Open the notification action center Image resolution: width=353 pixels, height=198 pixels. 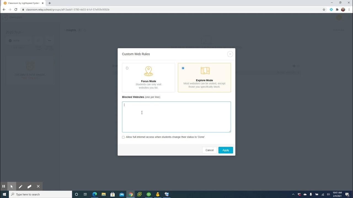pos(347,194)
